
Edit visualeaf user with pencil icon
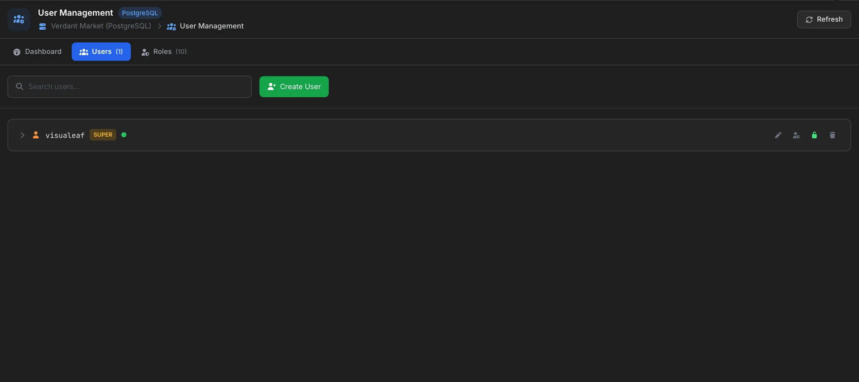click(778, 135)
